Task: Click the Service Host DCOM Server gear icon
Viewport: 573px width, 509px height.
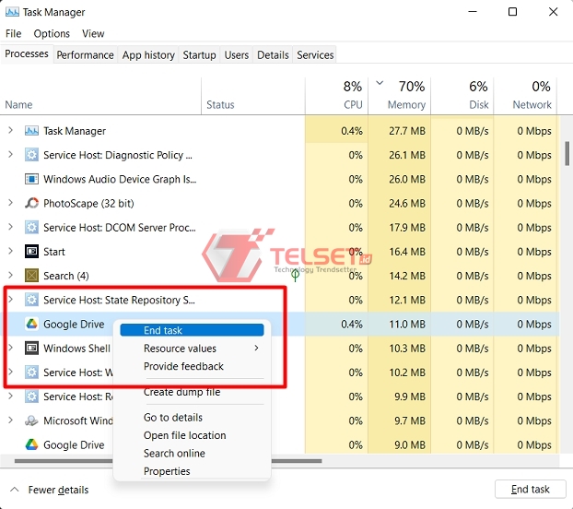Action: point(31,227)
